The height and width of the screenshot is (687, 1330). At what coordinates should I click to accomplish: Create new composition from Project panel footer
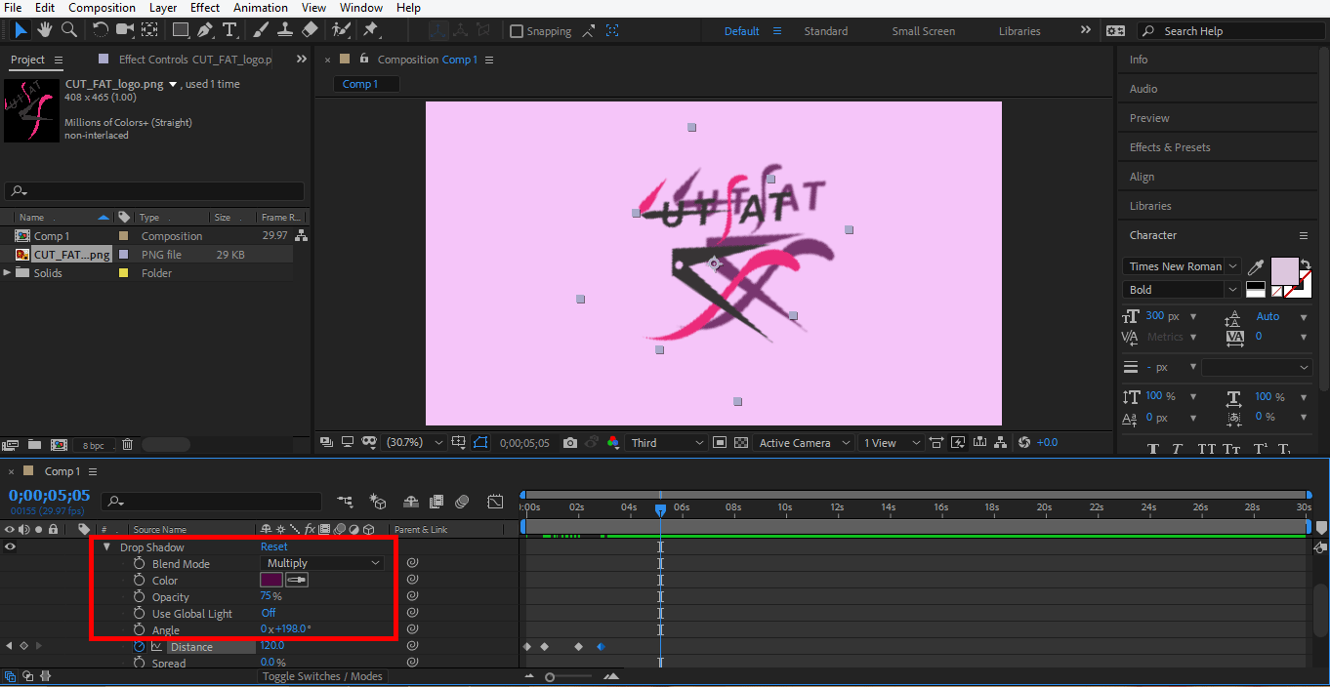pyautogui.click(x=59, y=445)
